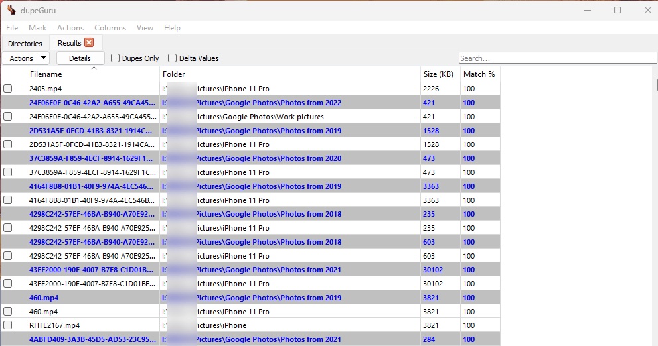Enable the Delta Values checkbox
Screen dimensions: 658x346
click(172, 58)
